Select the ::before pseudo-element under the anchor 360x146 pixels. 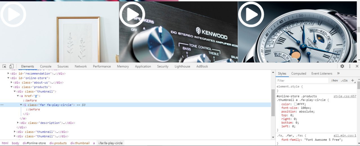tap(30, 100)
